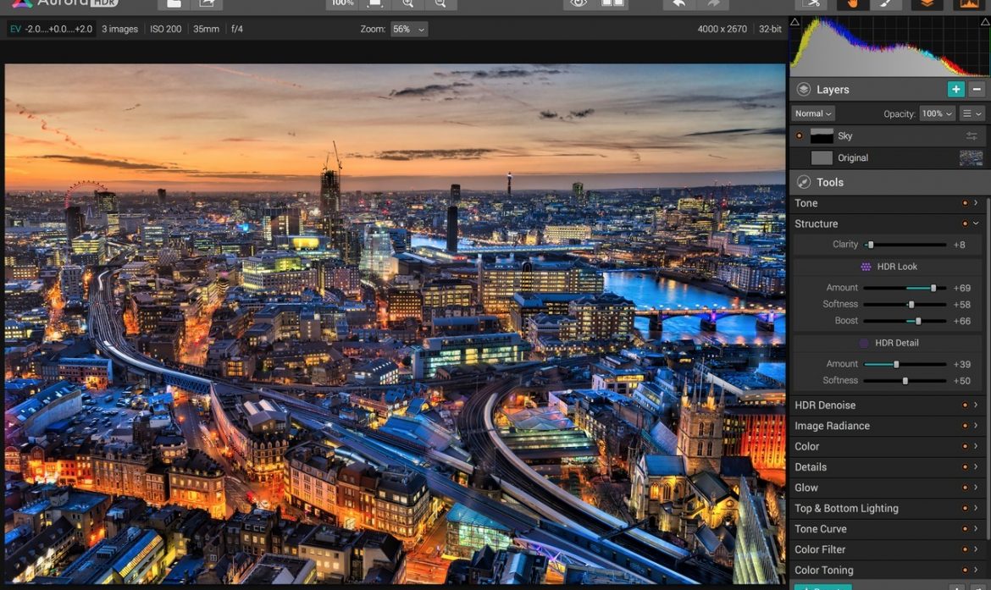Click the Fit to screen icon
This screenshot has width=991, height=590.
pos(374,3)
